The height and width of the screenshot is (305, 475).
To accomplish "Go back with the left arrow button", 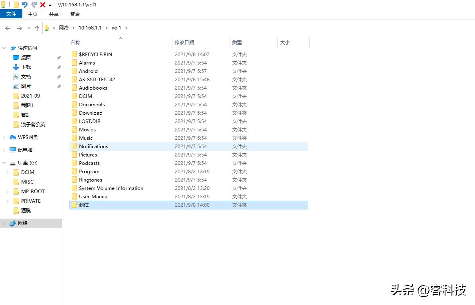I will 8,28.
